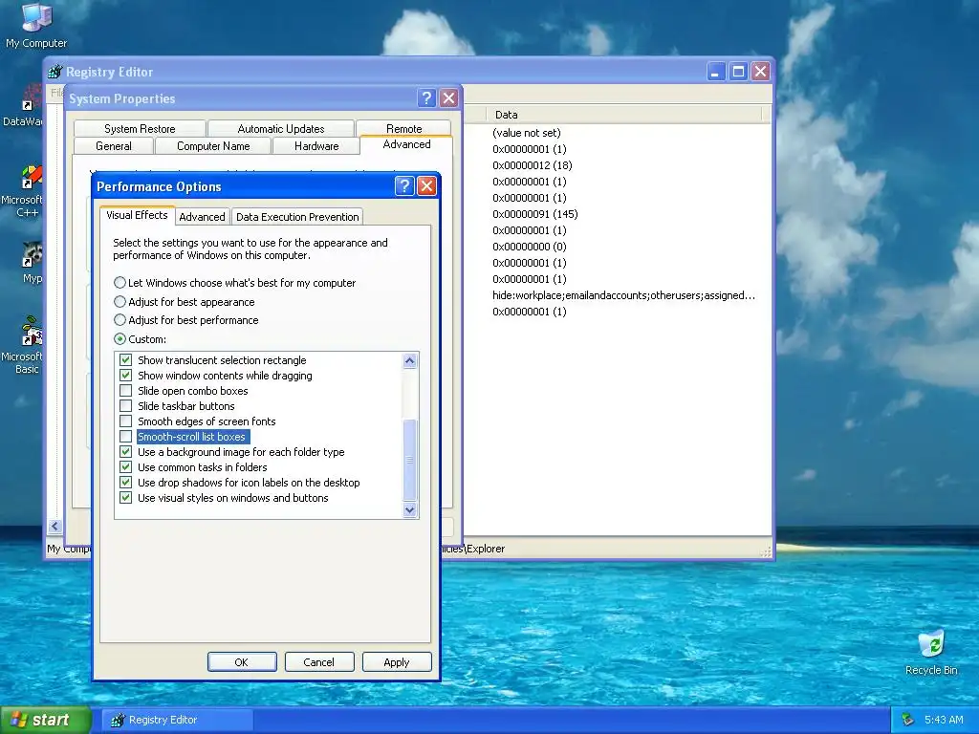
Task: Click help icon in System Properties title bar
Action: click(426, 98)
